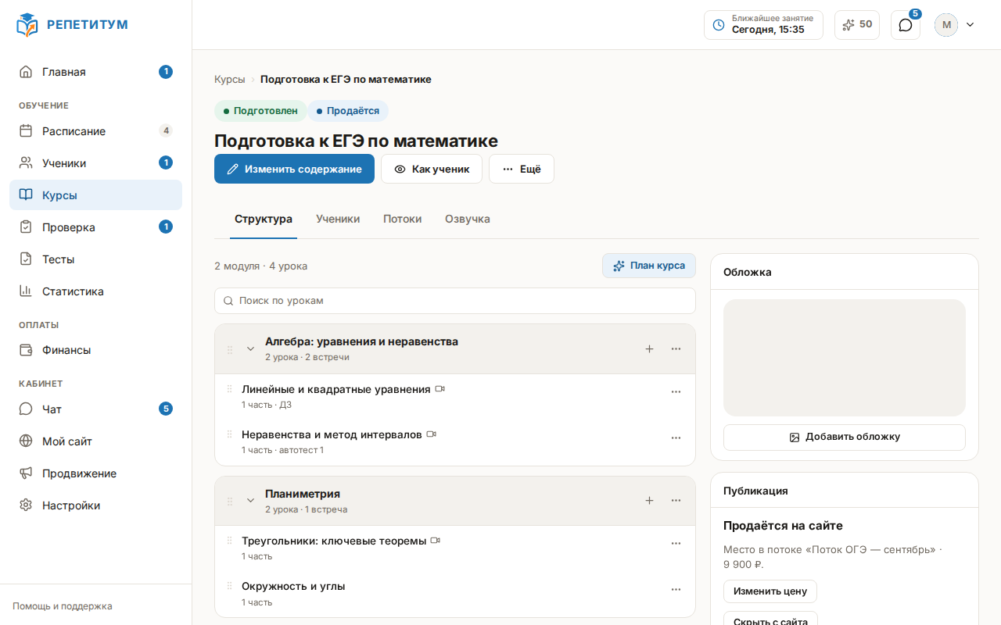The height and width of the screenshot is (625, 1001).
Task: Click drag handle of Окружность и углы
Action: point(229,586)
